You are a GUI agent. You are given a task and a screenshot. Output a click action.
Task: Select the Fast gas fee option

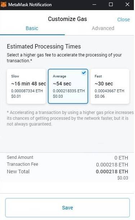tap(110, 86)
